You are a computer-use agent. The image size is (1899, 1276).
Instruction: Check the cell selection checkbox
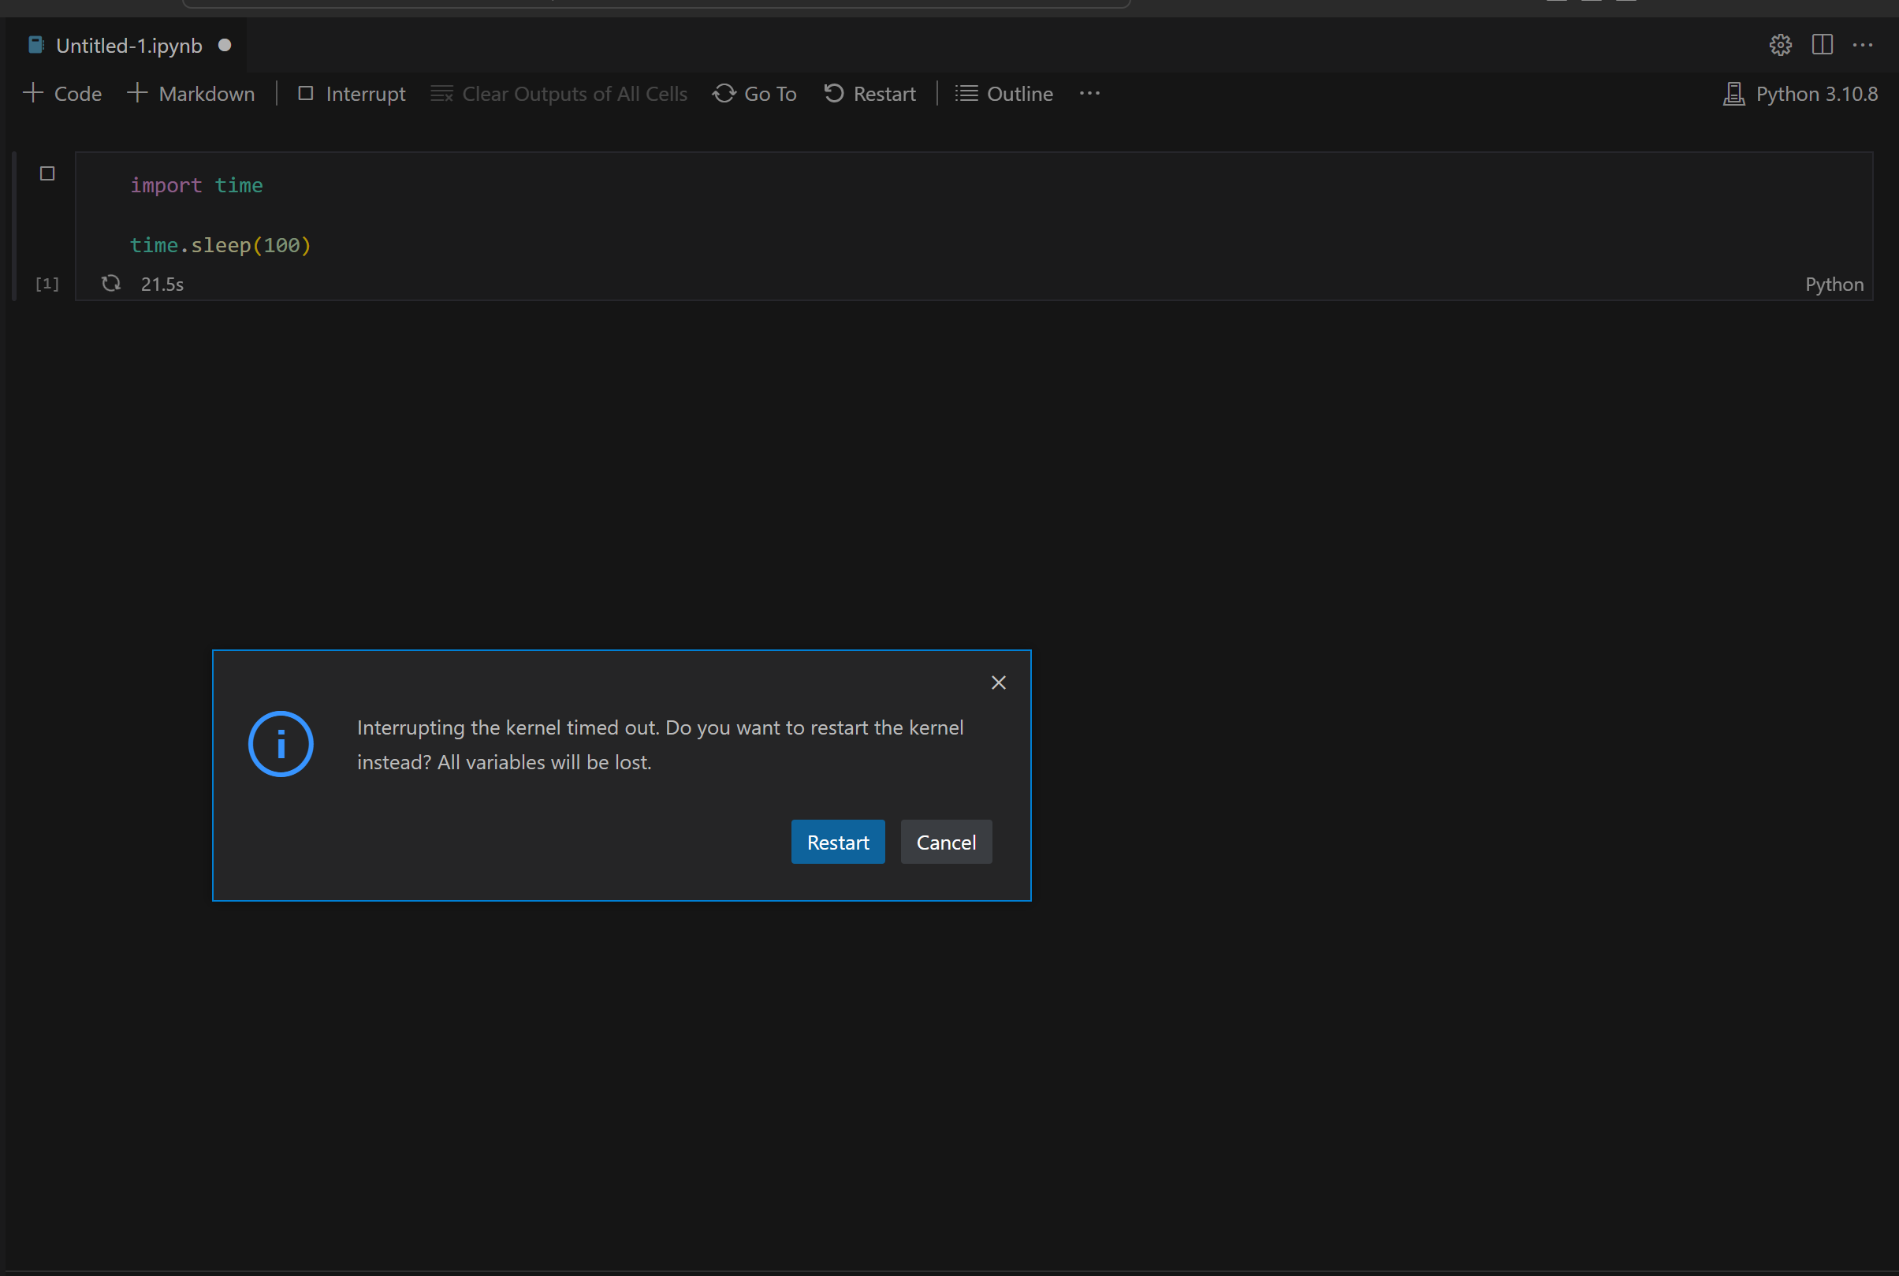coord(47,172)
